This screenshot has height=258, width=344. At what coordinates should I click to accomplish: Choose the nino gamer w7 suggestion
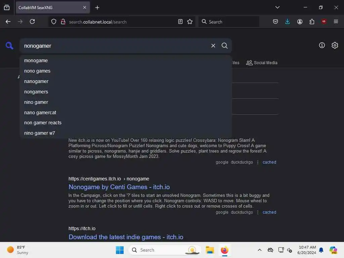126,133
